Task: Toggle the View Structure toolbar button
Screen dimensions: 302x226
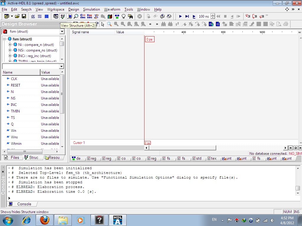Action: click(x=63, y=16)
